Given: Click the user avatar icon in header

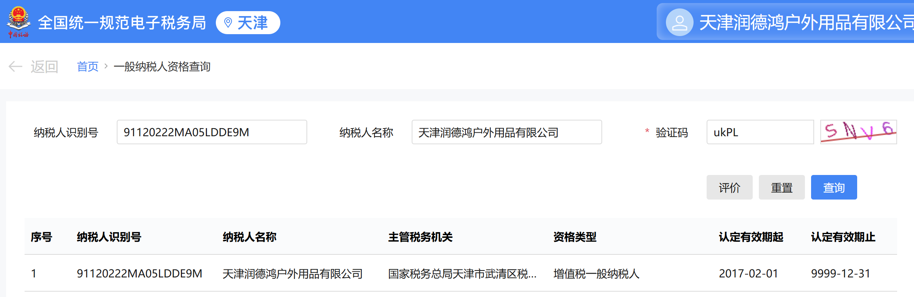Looking at the screenshot, I should point(679,23).
